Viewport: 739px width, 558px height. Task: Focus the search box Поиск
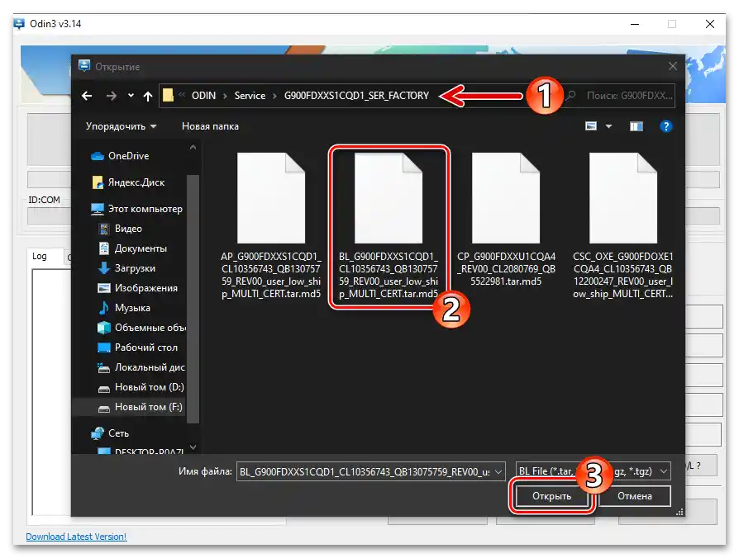click(619, 96)
